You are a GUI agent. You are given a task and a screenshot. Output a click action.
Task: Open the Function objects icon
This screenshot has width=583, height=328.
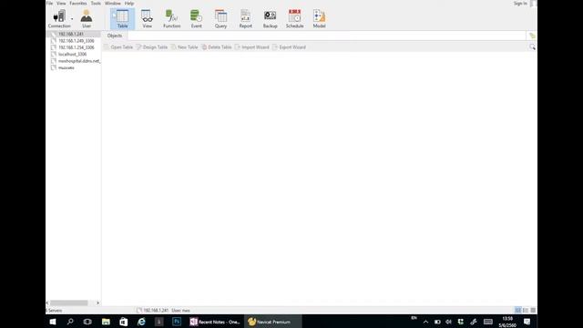[x=172, y=19]
